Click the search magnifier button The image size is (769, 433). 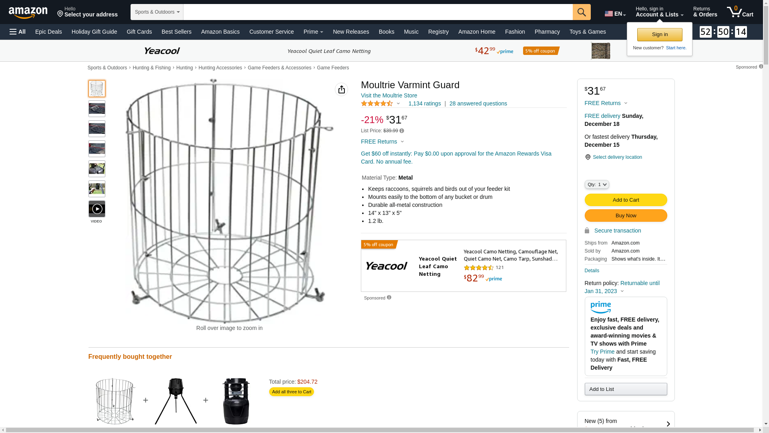(x=581, y=12)
